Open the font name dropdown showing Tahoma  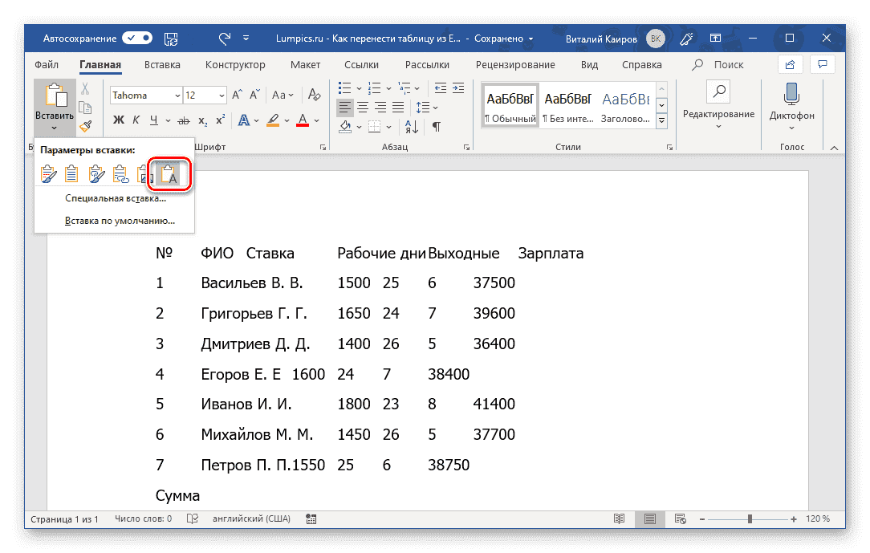pos(177,95)
